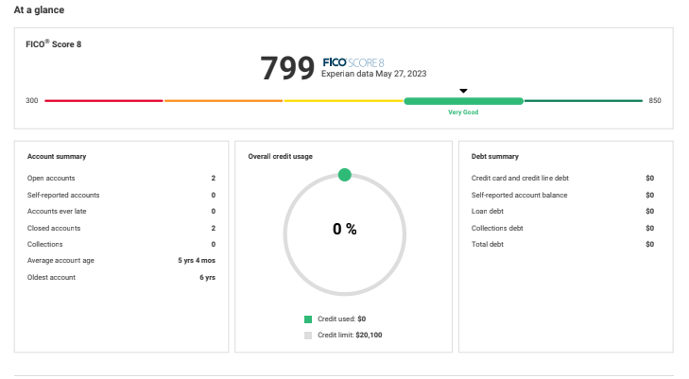Viewport: 689px width, 379px height.
Task: Click 'Experian data May 27, 2023' text
Action: click(x=374, y=74)
